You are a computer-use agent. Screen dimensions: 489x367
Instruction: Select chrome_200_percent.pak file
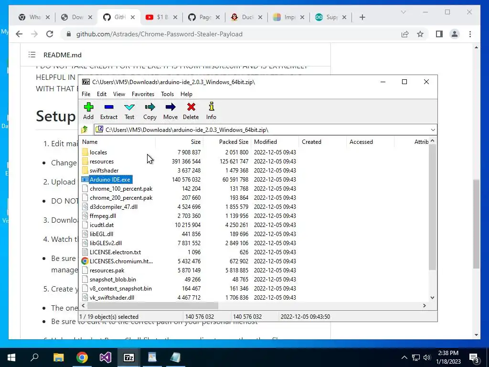pyautogui.click(x=121, y=197)
